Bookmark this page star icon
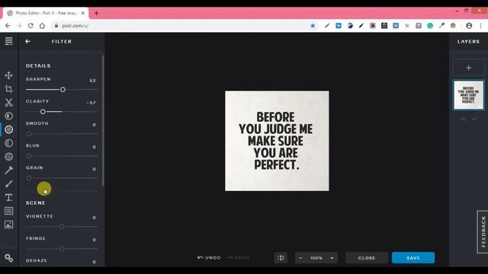Screen dimensions: 488x274 [x=313, y=26]
